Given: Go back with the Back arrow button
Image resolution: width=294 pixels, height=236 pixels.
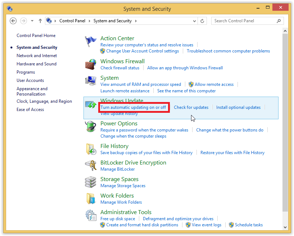Looking at the screenshot, I should tap(13, 21).
